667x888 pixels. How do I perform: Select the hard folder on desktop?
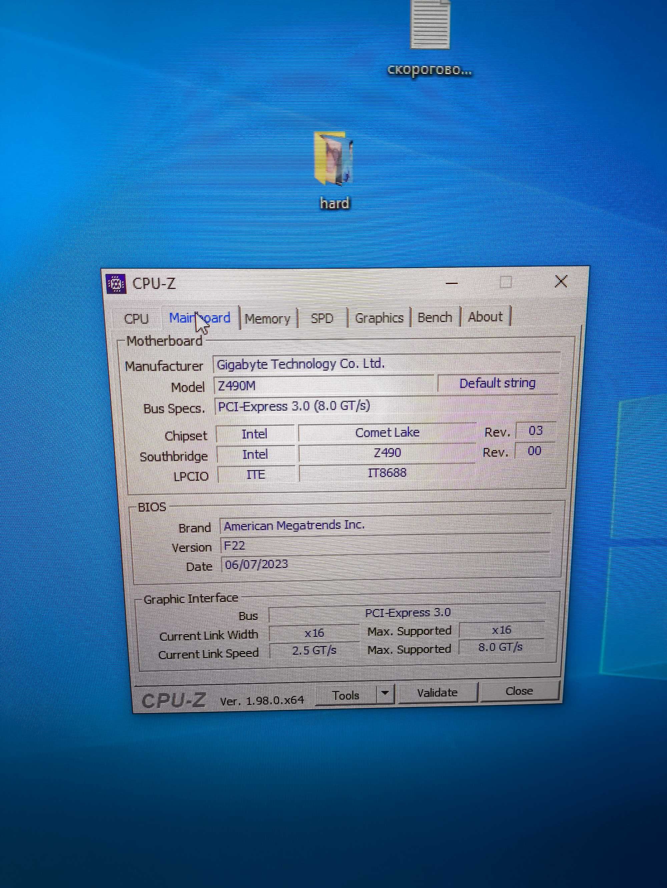click(x=334, y=171)
